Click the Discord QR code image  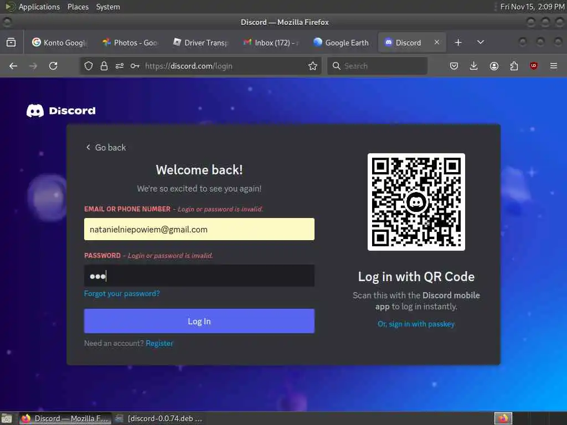coord(416,201)
